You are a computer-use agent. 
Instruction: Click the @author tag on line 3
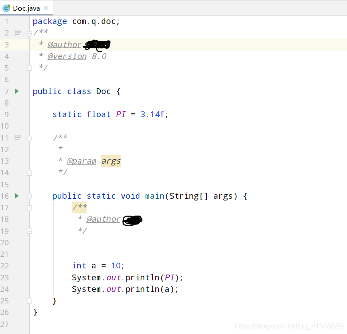tap(65, 45)
